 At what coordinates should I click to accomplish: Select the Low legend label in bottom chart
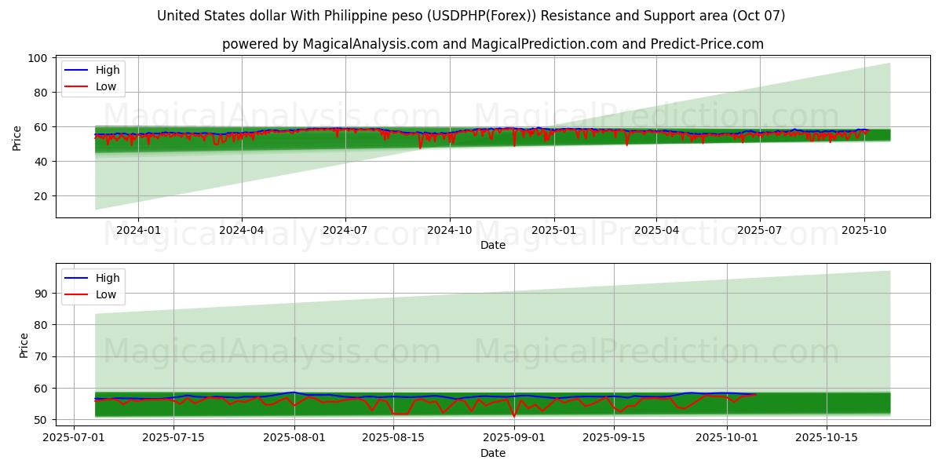click(106, 294)
